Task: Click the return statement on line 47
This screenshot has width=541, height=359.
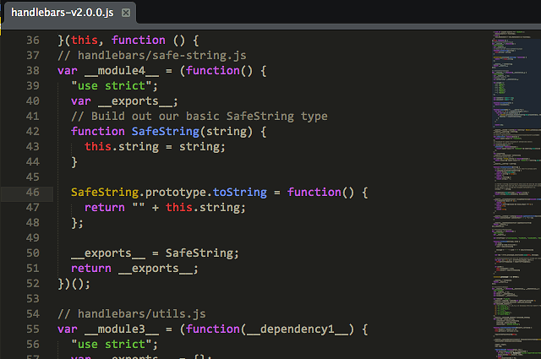Action: pyautogui.click(x=165, y=207)
